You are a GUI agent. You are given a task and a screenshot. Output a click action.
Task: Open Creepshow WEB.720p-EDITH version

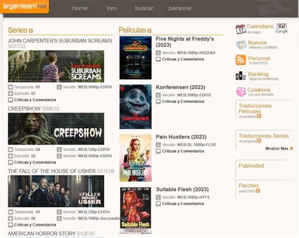(93, 150)
